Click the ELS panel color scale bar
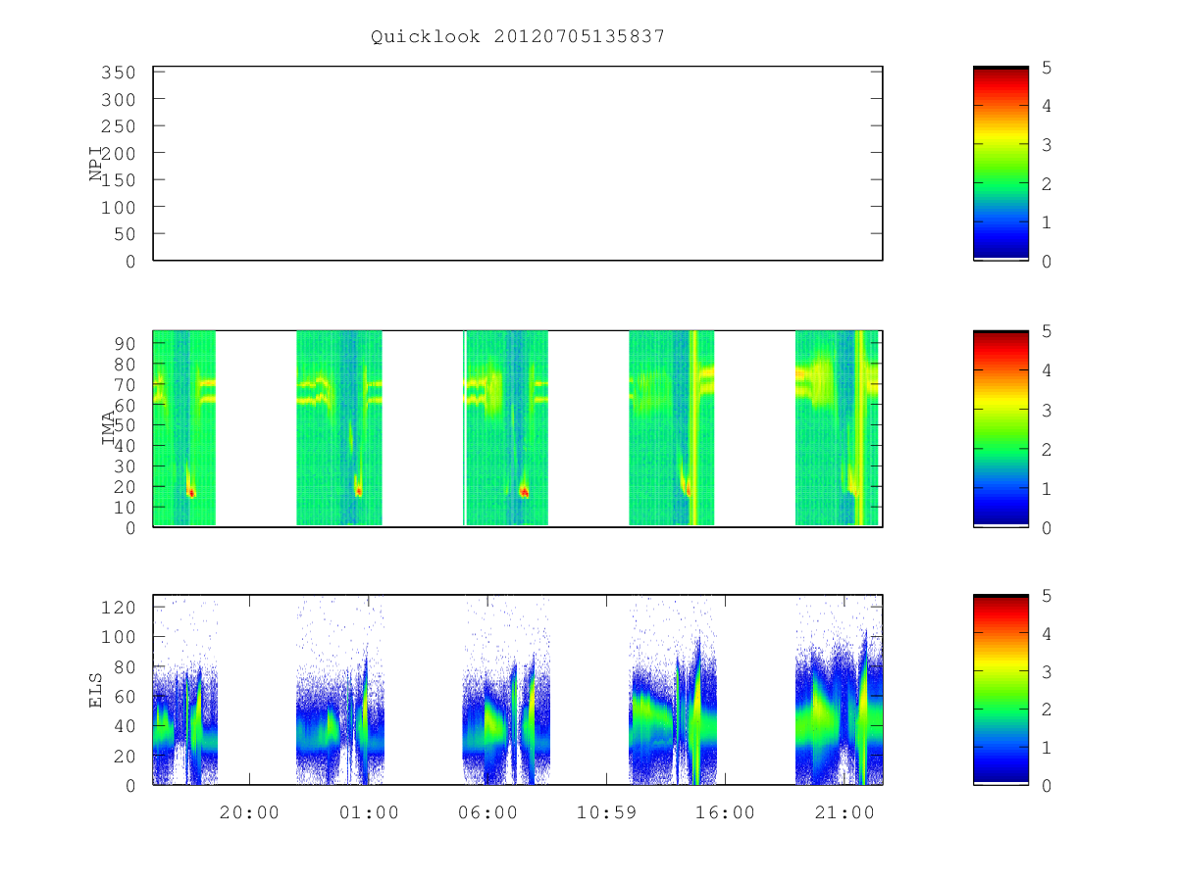 [1000, 690]
